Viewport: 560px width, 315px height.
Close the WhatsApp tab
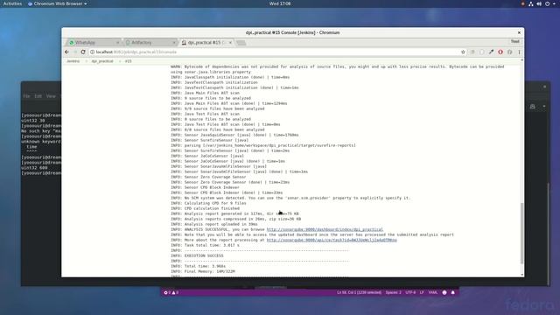point(117,43)
